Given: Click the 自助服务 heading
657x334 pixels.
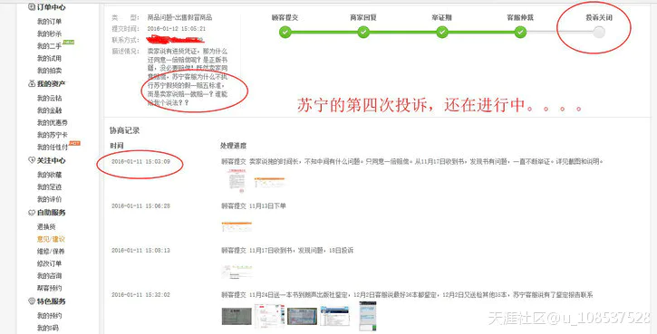Looking at the screenshot, I should tap(51, 213).
